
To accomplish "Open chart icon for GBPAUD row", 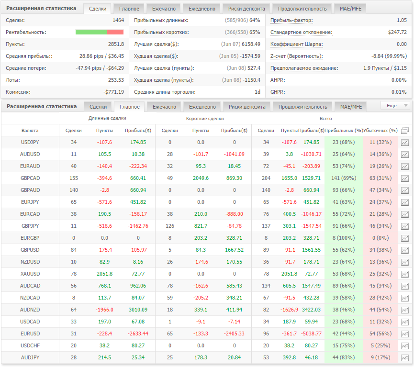I will [x=405, y=190].
